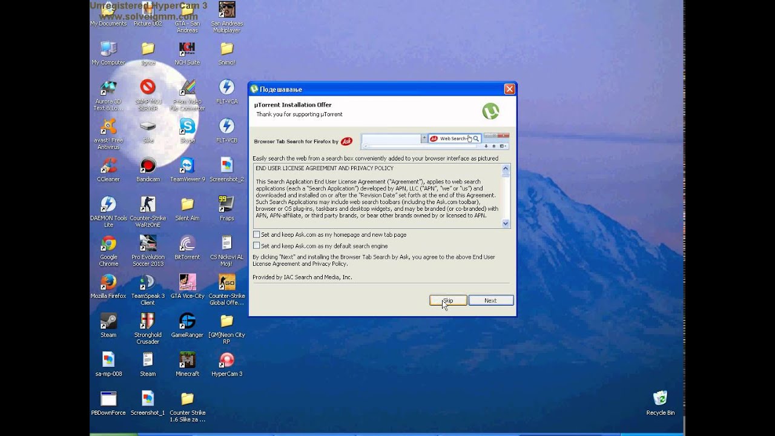Check Ask.com default search engine option

(256, 246)
